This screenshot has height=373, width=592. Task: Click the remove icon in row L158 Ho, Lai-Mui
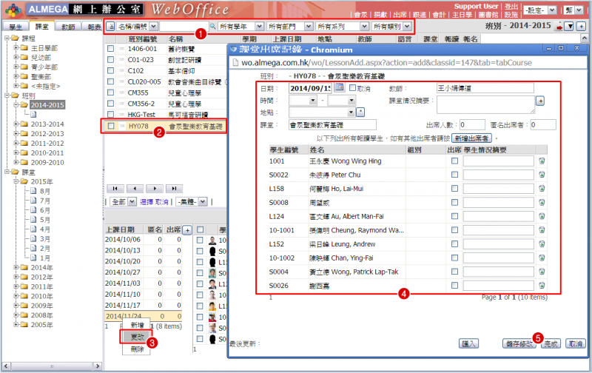(x=542, y=189)
